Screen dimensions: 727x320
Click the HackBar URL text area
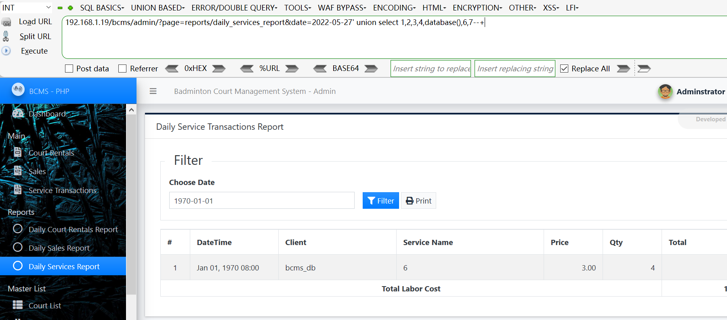coord(395,37)
